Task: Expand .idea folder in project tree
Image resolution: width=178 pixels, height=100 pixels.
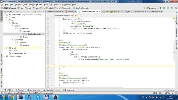Action: point(7,17)
